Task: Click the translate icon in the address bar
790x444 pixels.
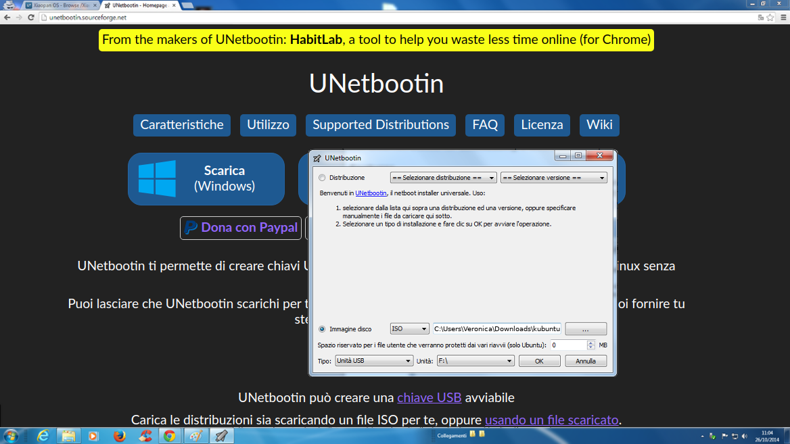Action: 761,17
